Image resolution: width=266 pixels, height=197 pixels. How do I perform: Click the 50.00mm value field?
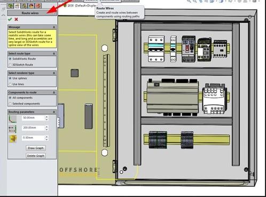(33, 118)
